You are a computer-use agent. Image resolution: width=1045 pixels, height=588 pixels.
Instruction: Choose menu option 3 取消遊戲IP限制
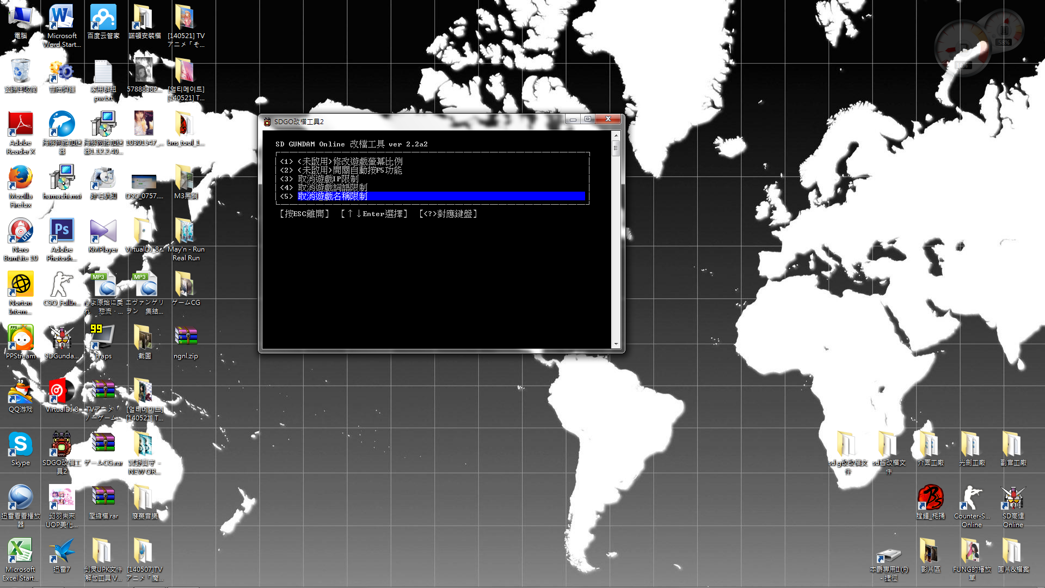tap(328, 179)
